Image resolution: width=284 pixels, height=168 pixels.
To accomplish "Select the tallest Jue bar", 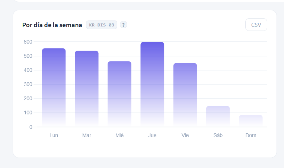I will [152, 85].
